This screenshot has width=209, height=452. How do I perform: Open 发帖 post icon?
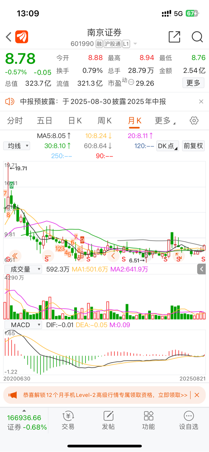(108, 420)
